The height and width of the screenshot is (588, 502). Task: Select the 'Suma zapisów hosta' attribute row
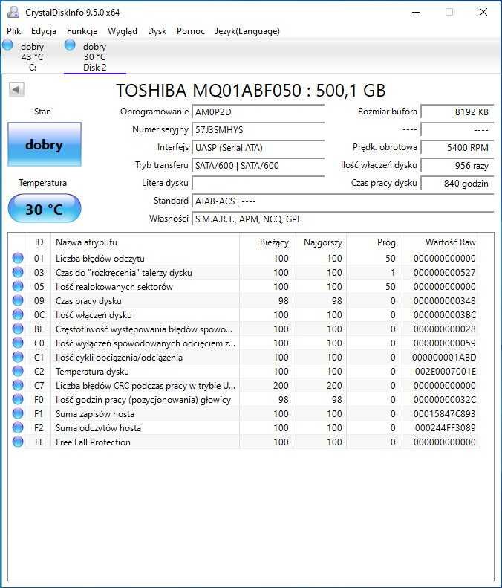[244, 413]
